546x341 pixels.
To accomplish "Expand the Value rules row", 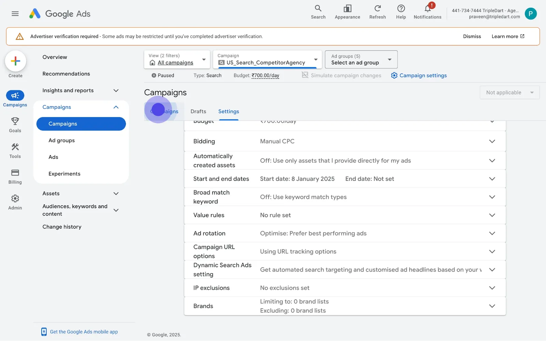I will click(345, 215).
